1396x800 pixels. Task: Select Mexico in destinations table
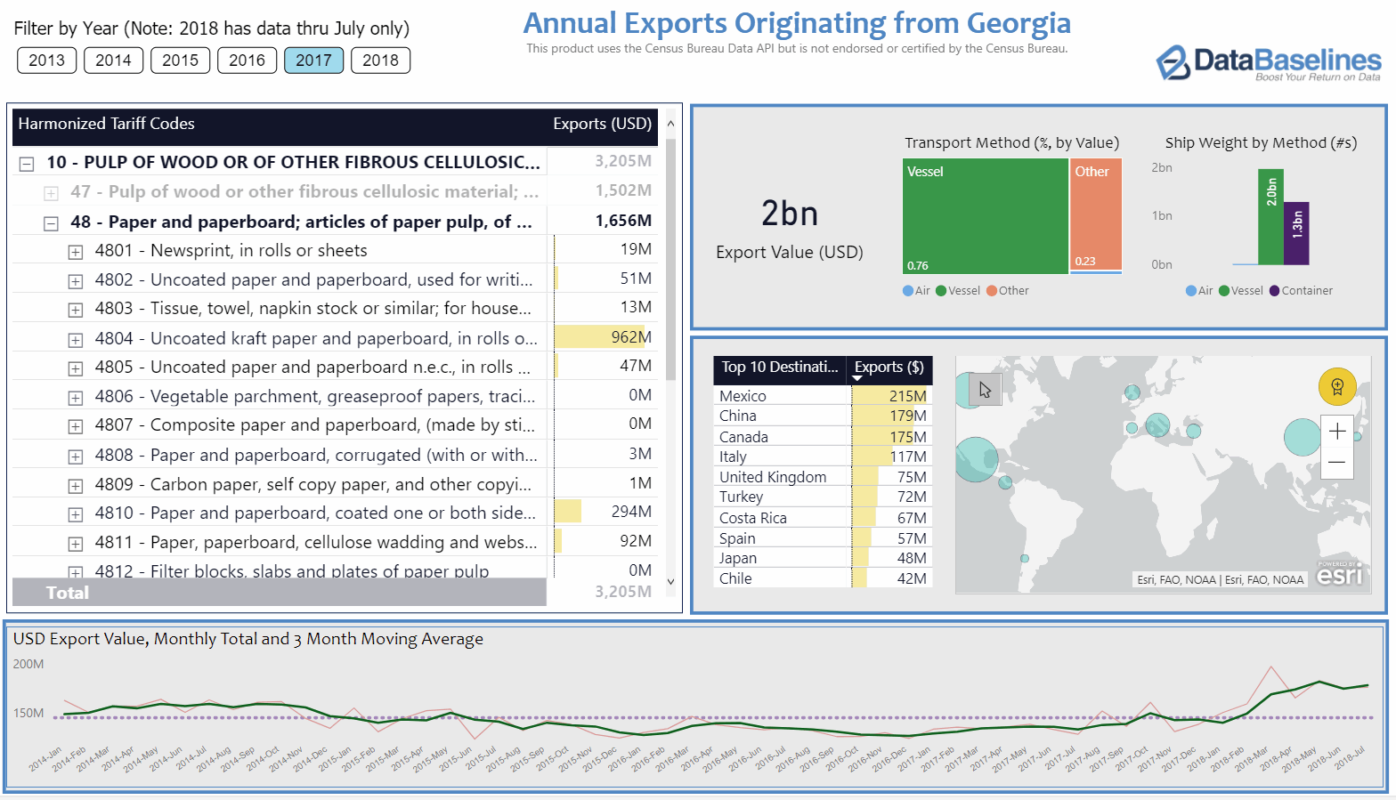point(743,396)
